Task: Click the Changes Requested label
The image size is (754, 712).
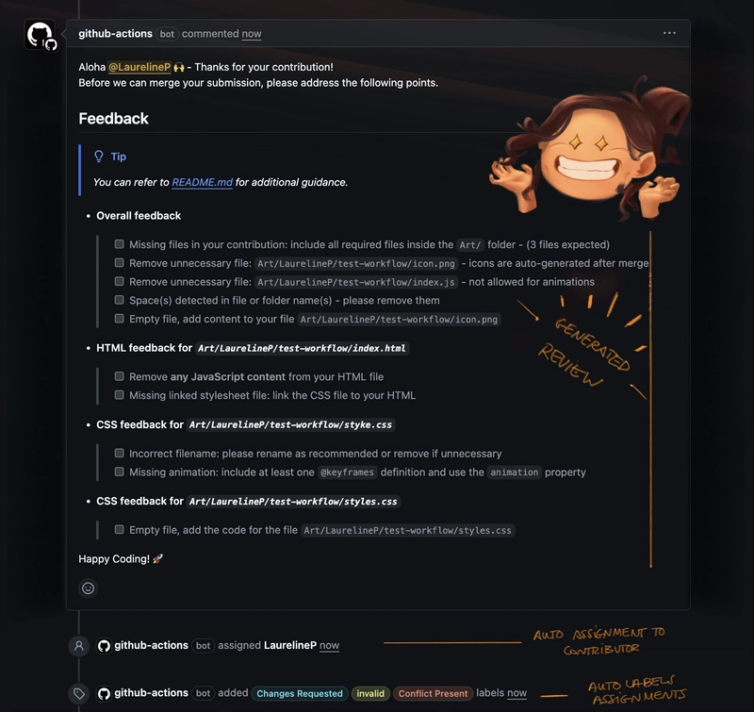Action: click(300, 693)
